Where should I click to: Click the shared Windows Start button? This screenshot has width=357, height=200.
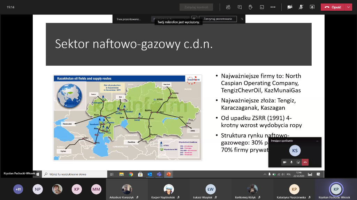38,174
